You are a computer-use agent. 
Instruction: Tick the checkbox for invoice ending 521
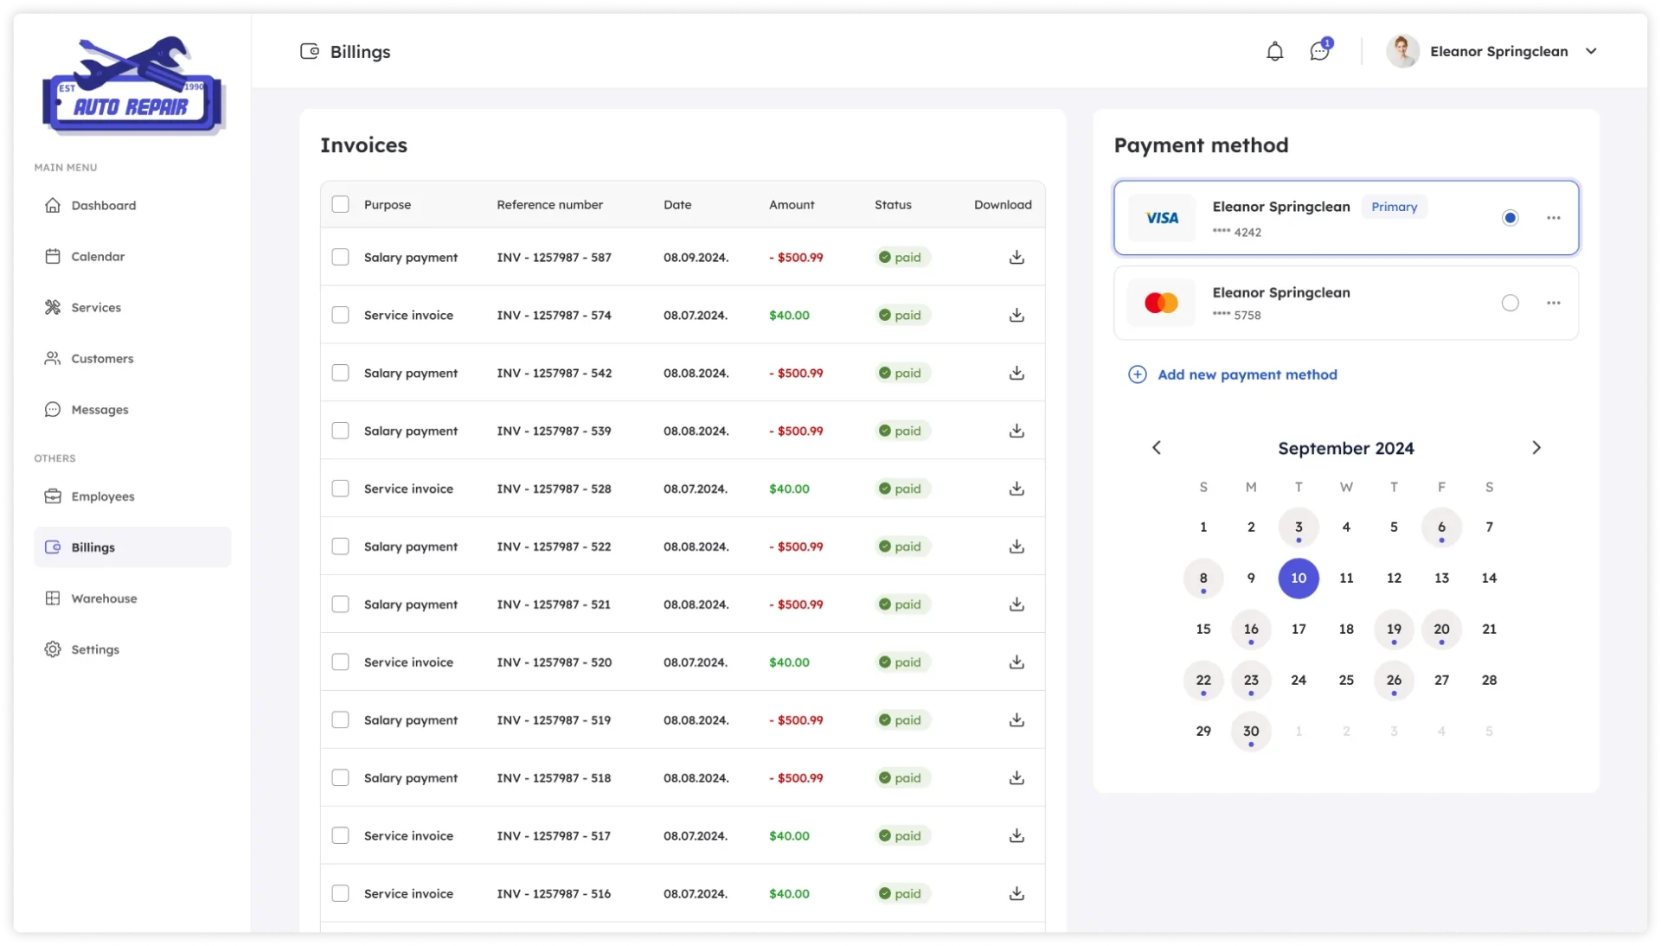pos(340,604)
